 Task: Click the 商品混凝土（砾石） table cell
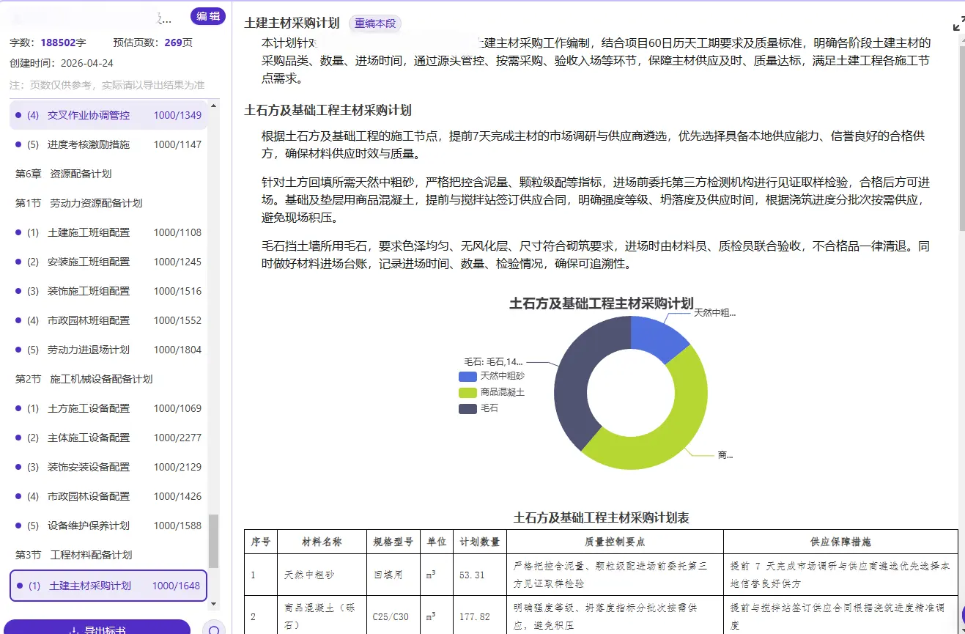click(x=322, y=616)
